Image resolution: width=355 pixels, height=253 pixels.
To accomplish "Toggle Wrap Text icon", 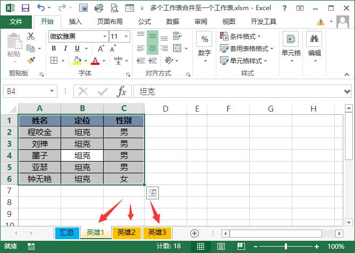I will coord(177,36).
